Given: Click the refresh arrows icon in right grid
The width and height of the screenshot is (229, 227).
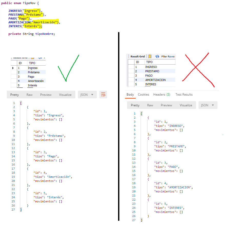Looking at the screenshot, I should [x=157, y=56].
